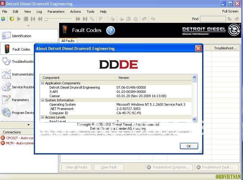Stop log playback

click(26, 19)
